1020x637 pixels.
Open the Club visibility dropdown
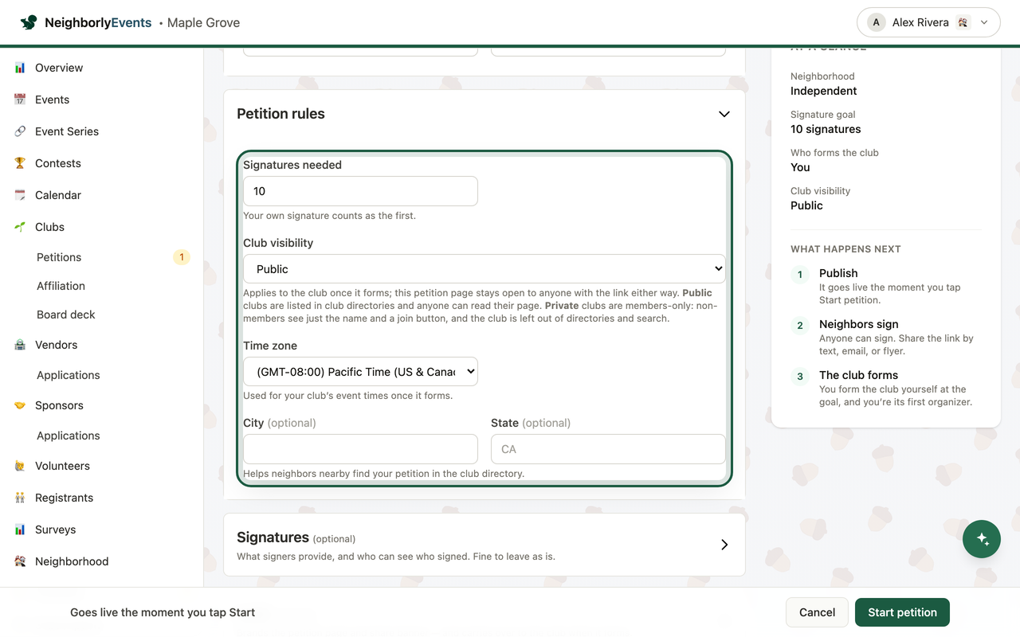click(484, 269)
